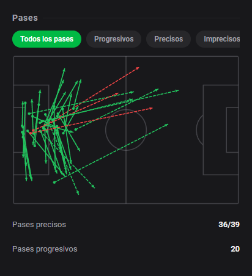
Task: Click the right goal box on the pitch
Action: [x=232, y=130]
